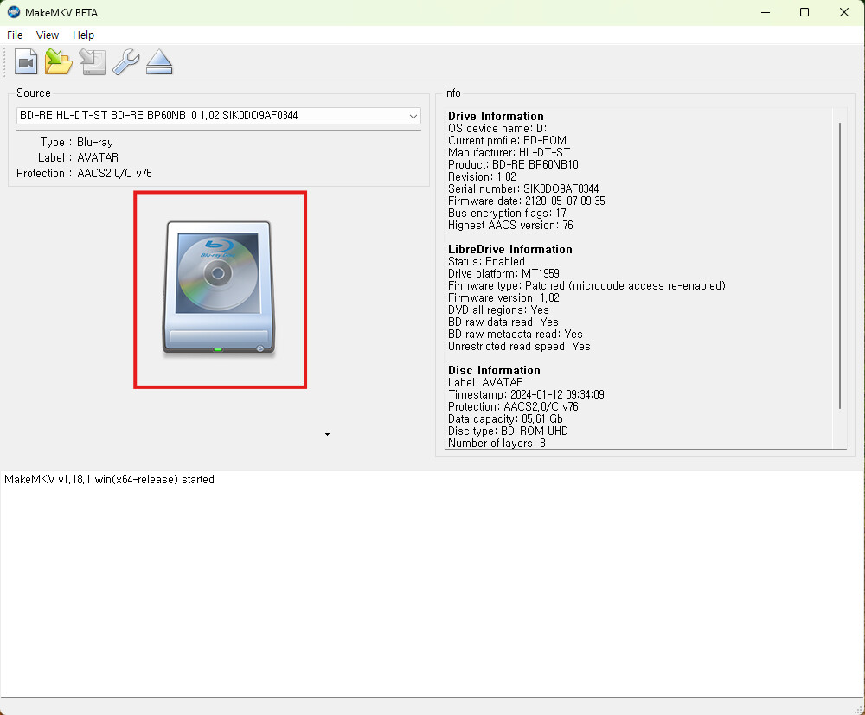Click 'BD raw metadata read: Yes' line
The width and height of the screenshot is (865, 715).
(x=516, y=335)
